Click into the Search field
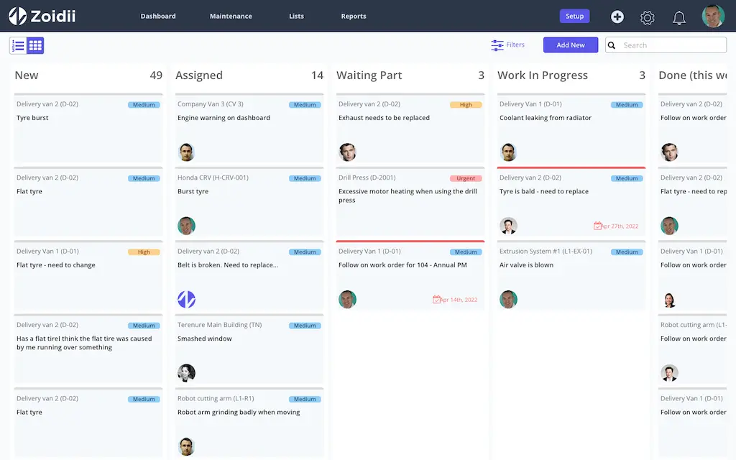 [666, 45]
